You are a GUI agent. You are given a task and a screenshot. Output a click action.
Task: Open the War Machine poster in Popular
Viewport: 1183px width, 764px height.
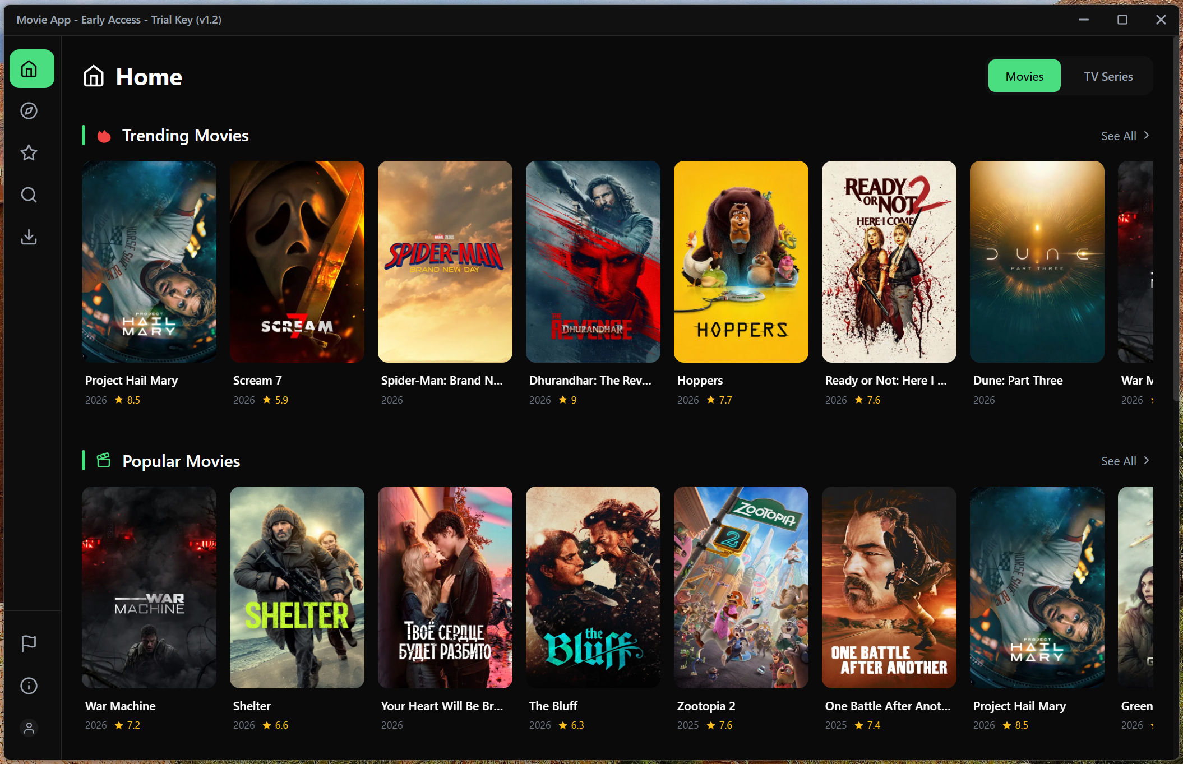[149, 587]
